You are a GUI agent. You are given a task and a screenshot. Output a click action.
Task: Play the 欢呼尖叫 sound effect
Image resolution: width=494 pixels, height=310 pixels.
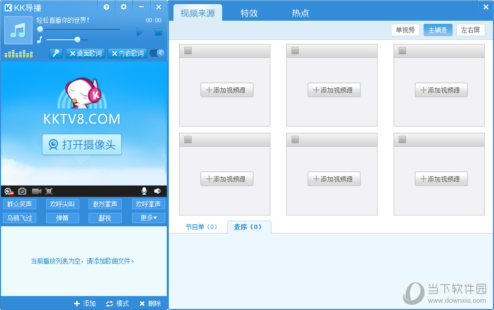tap(62, 204)
